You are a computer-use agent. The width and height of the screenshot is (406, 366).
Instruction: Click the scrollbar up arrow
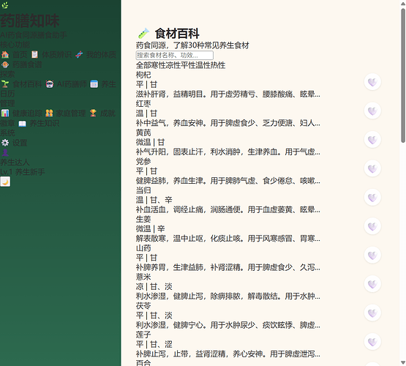(x=403, y=3)
